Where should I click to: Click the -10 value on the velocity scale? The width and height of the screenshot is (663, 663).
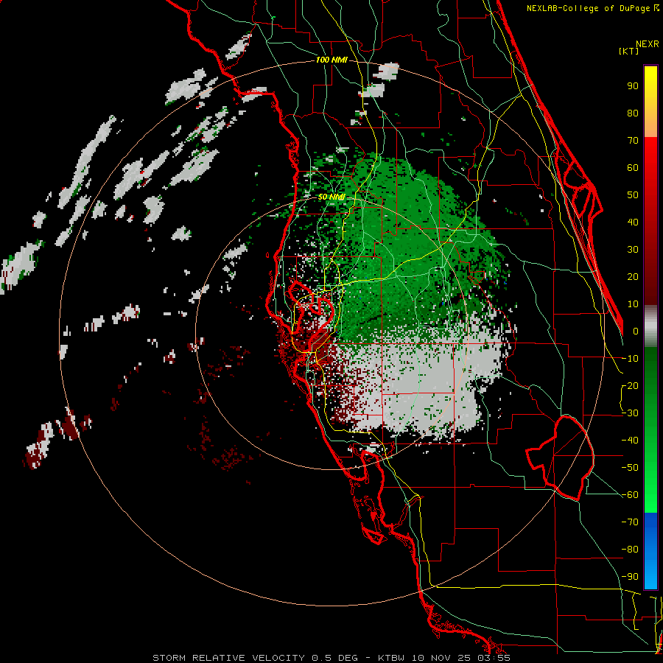click(x=630, y=359)
